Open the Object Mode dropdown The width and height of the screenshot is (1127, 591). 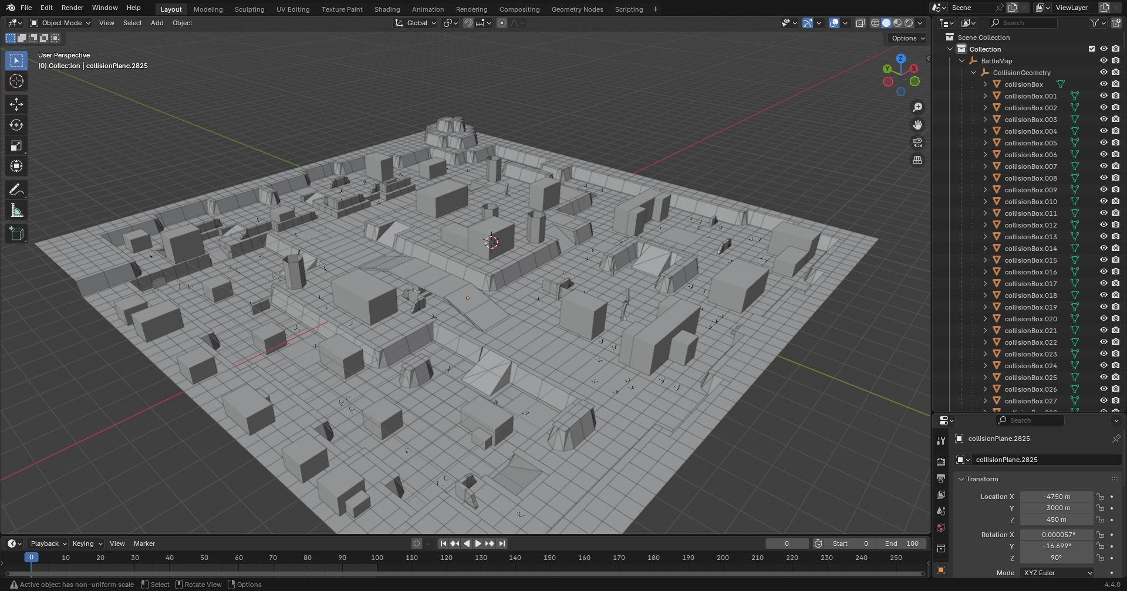coord(60,23)
